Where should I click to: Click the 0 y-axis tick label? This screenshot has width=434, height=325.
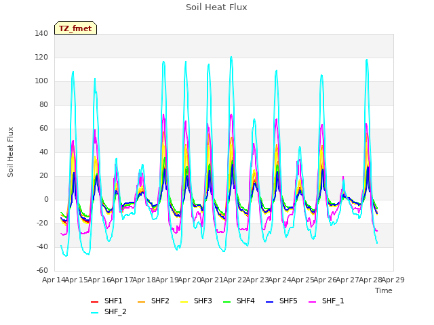click(46, 200)
